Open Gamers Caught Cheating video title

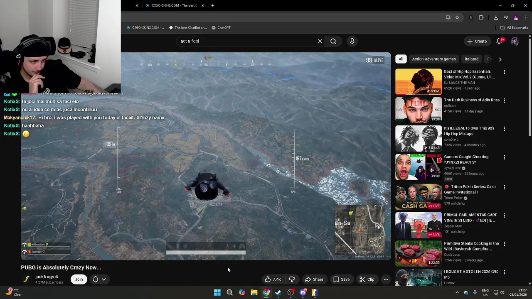[466, 159]
